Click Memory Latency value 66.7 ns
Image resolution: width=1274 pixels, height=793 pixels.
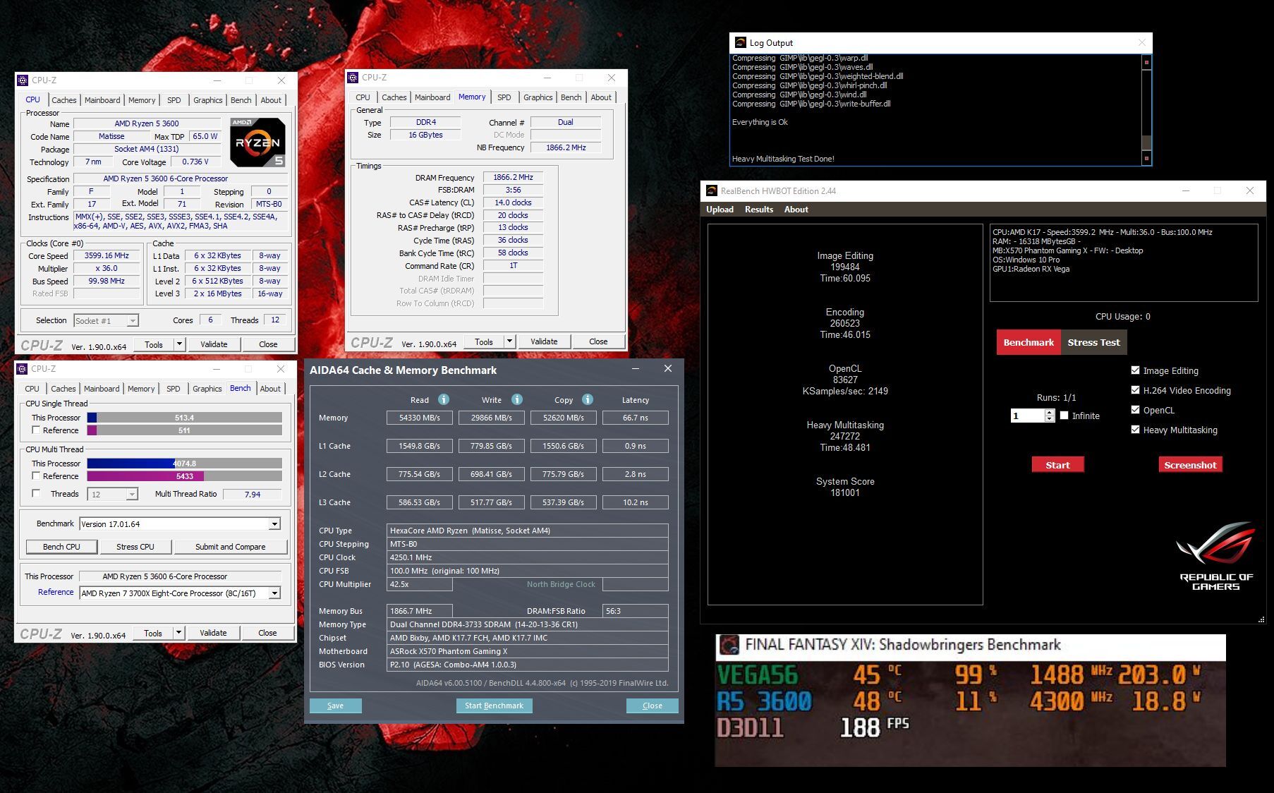[x=635, y=418]
